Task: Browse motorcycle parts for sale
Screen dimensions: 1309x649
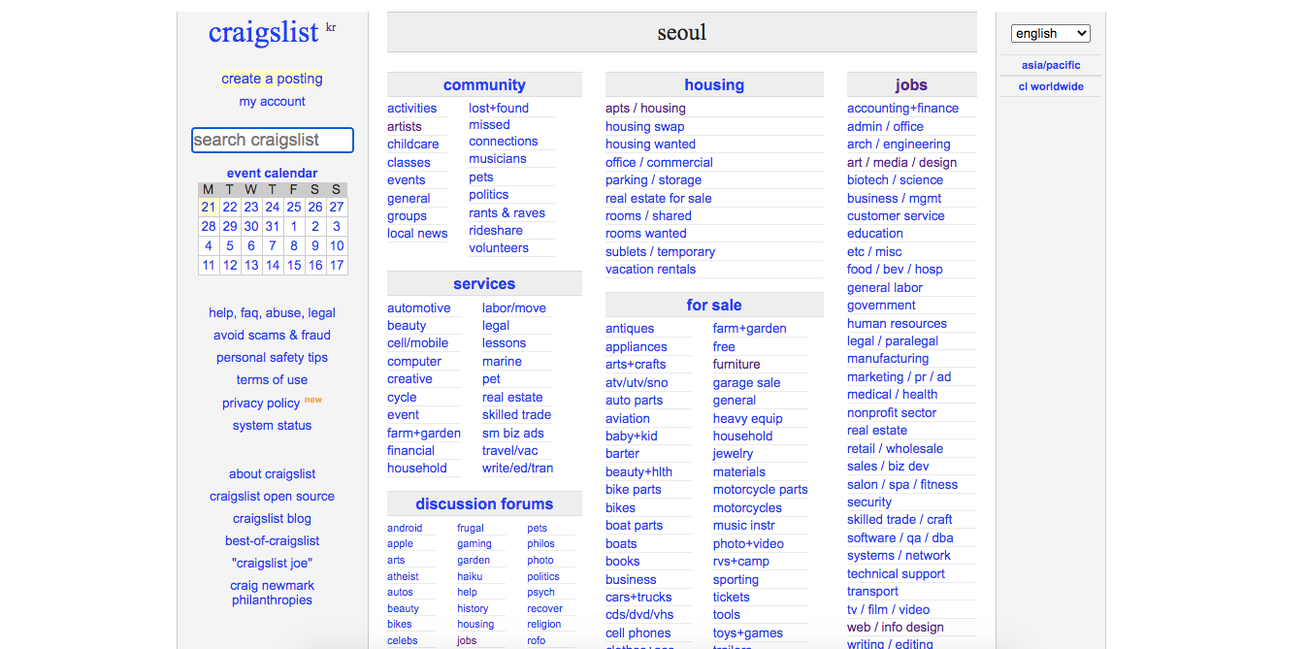Action: click(760, 489)
